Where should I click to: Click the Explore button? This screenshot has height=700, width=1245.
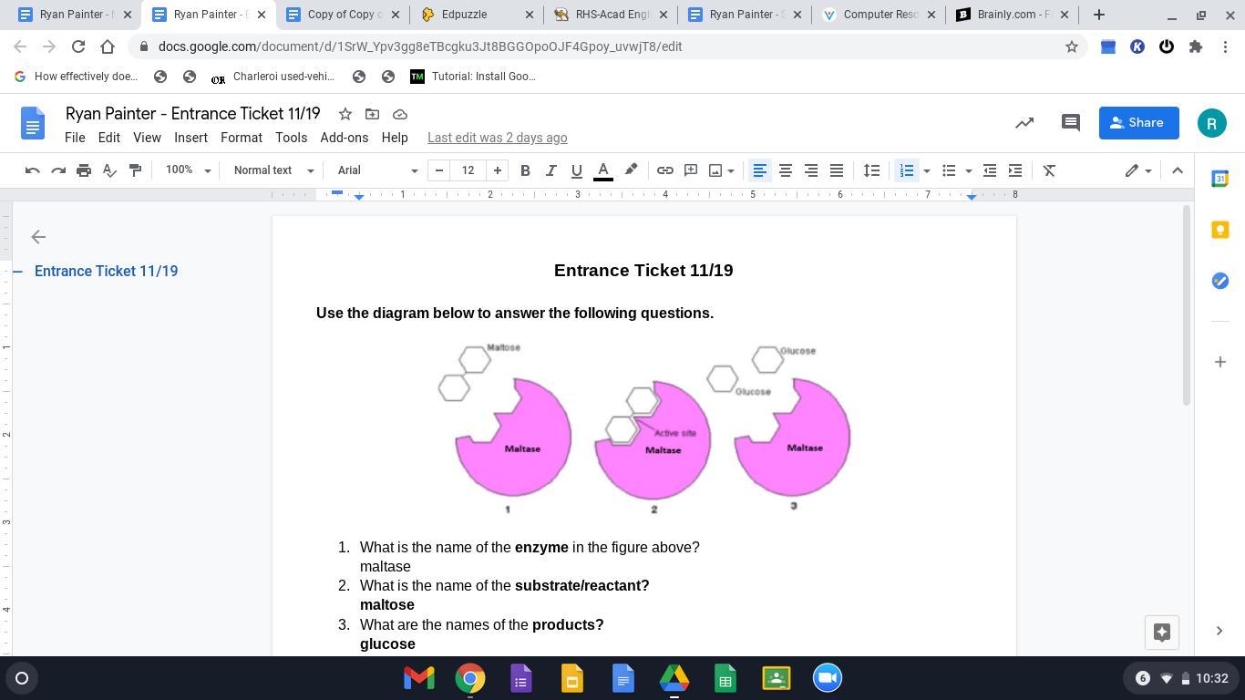1162,633
